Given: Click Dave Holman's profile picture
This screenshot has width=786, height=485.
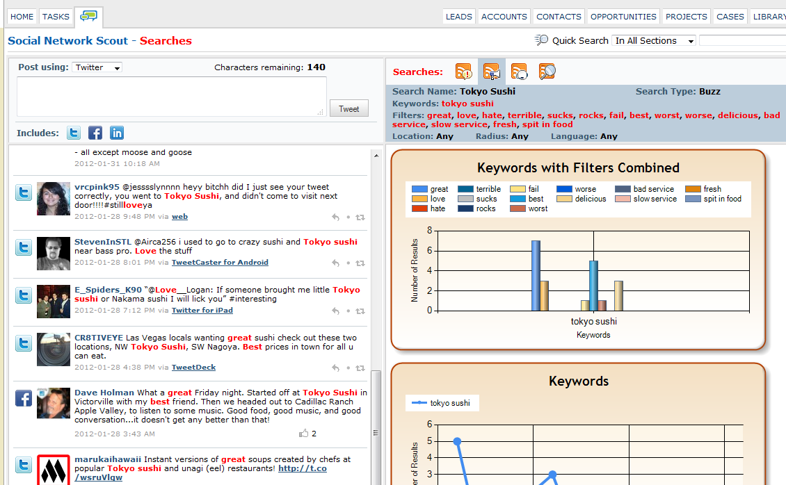Looking at the screenshot, I should click(x=53, y=404).
